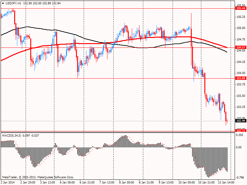Click the 102.72 red price level label
Screen dimensions: 247x185
[241, 131]
